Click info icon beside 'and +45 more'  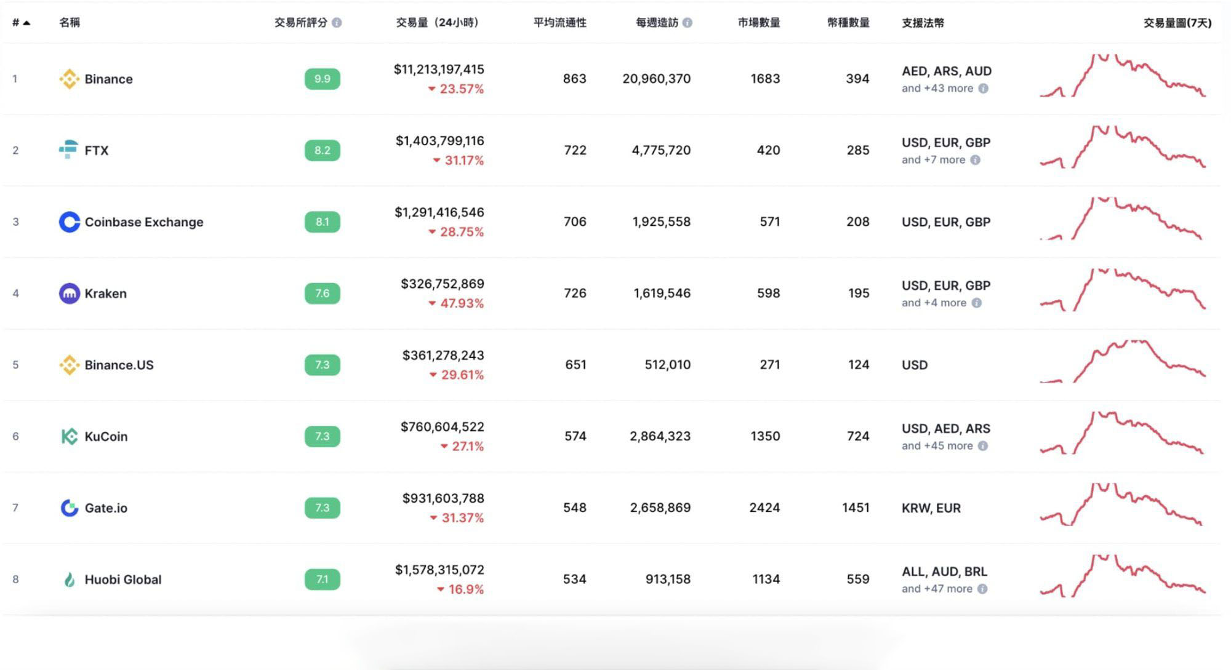(x=983, y=446)
